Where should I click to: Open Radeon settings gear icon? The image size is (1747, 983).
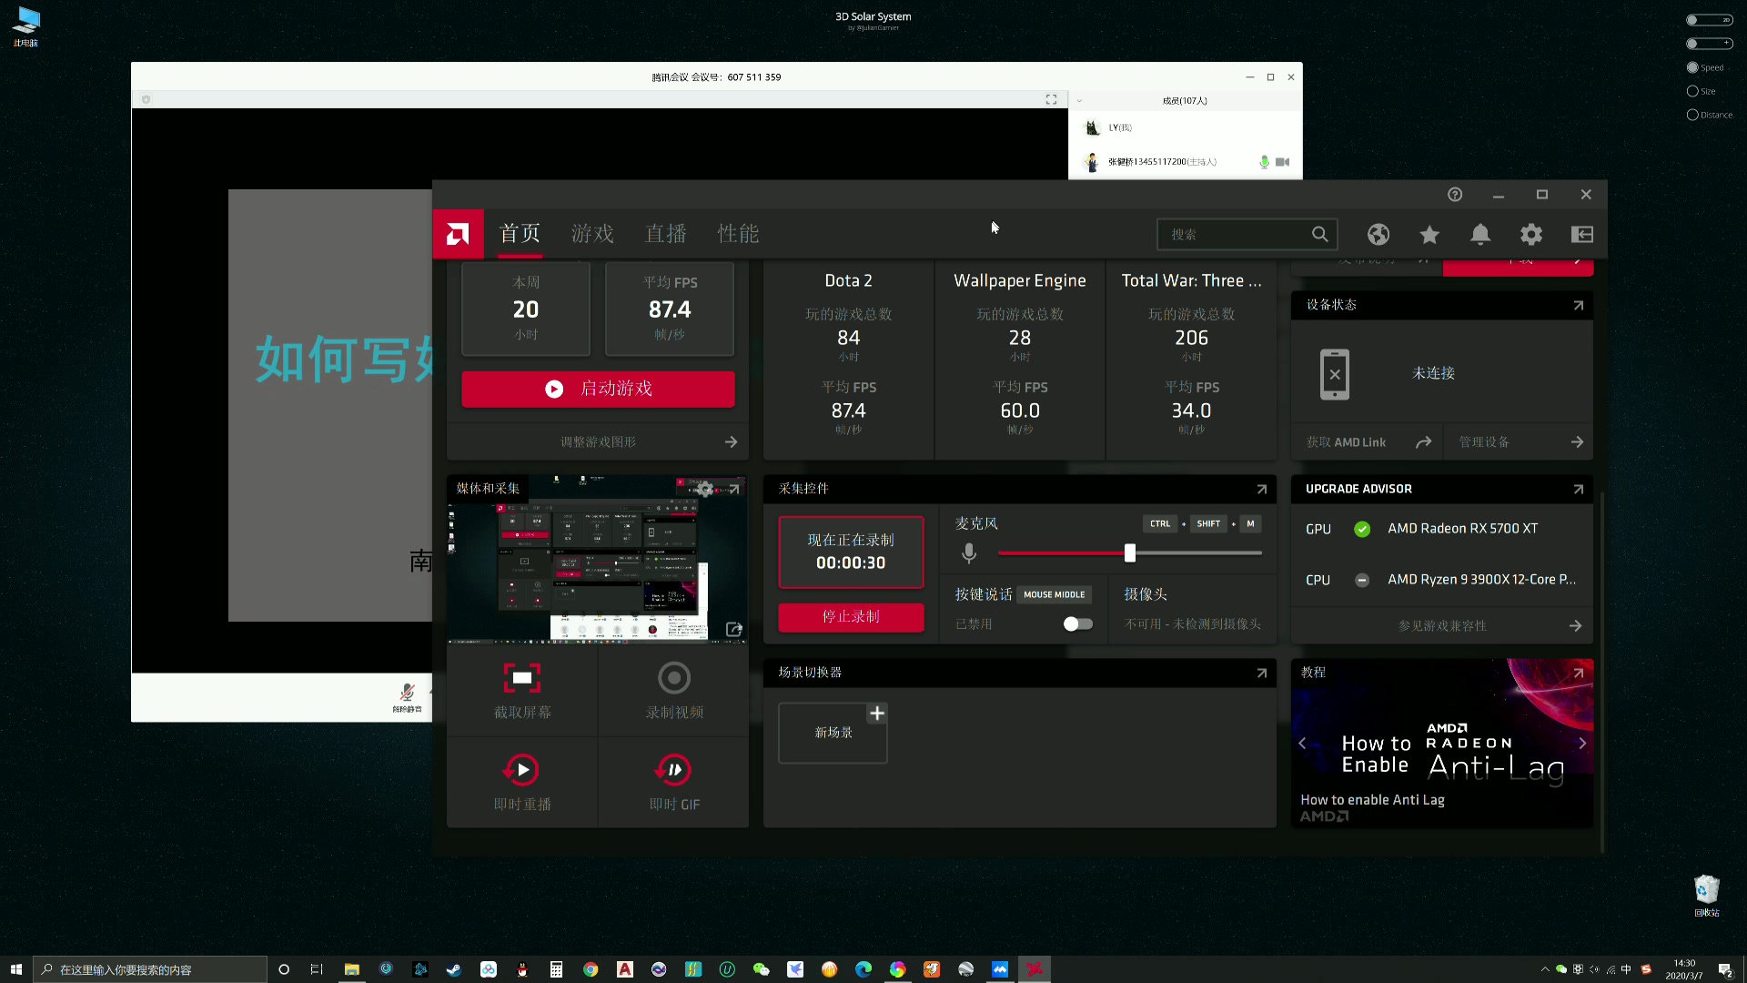tap(1531, 234)
